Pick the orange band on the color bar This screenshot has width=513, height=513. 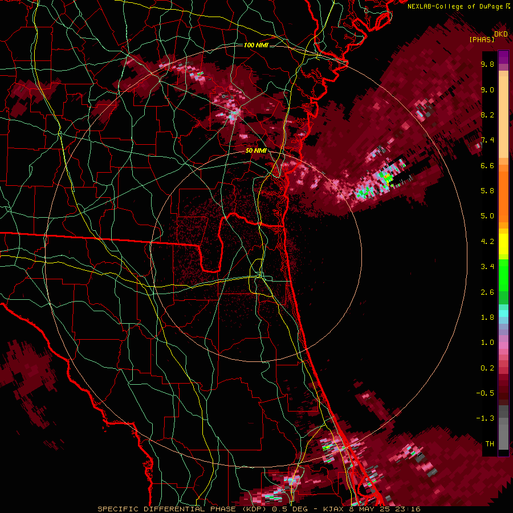pos(503,196)
